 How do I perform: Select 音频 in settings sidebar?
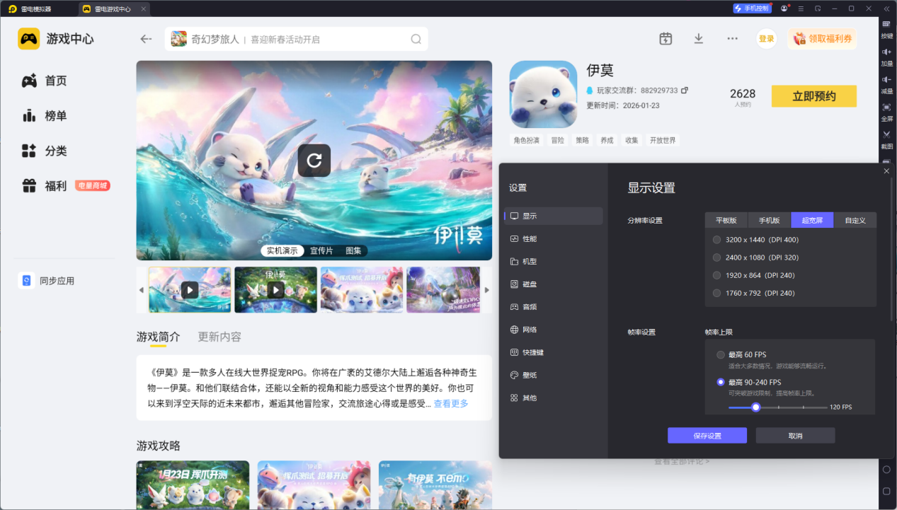click(x=553, y=307)
